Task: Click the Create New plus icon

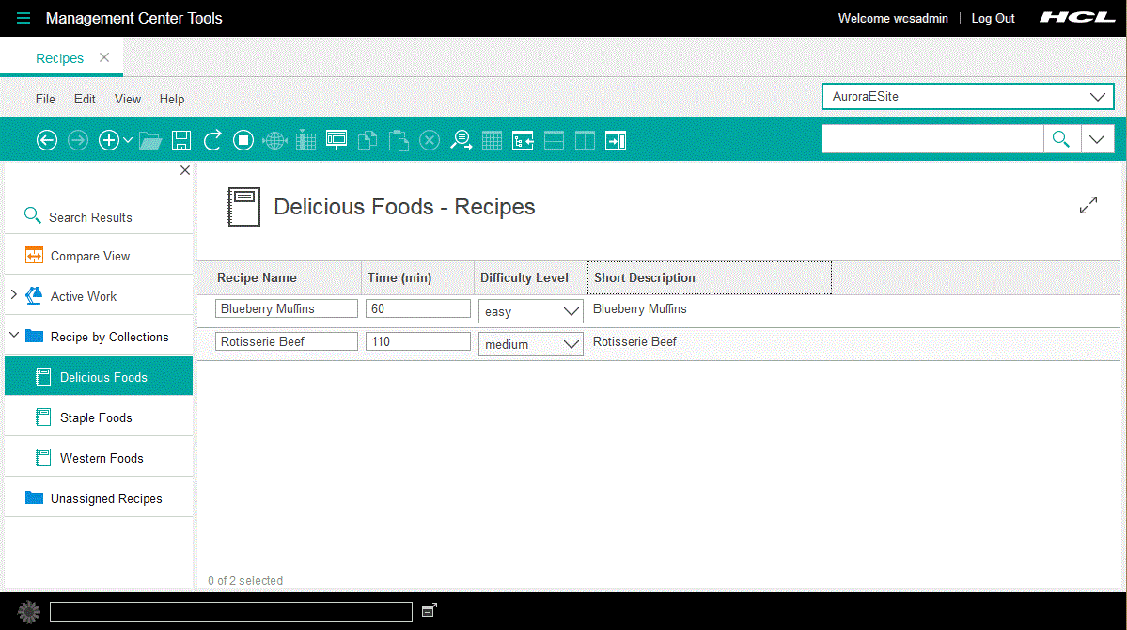Action: pyautogui.click(x=108, y=139)
